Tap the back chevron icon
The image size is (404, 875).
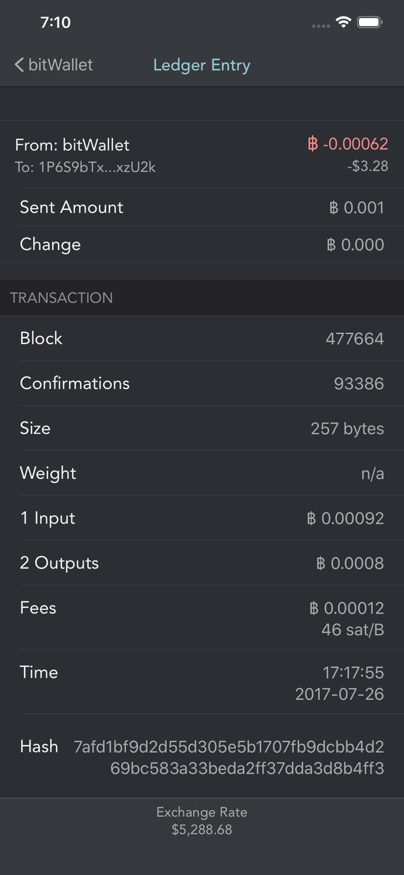[x=19, y=65]
